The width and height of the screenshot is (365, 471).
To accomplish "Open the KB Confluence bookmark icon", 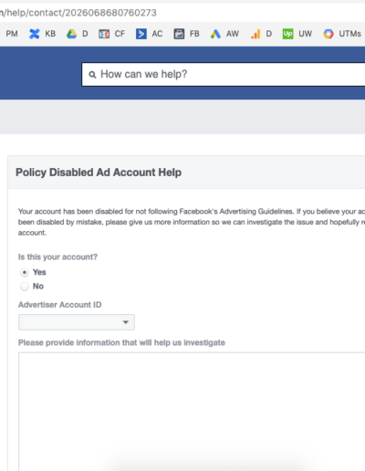I will click(x=35, y=34).
